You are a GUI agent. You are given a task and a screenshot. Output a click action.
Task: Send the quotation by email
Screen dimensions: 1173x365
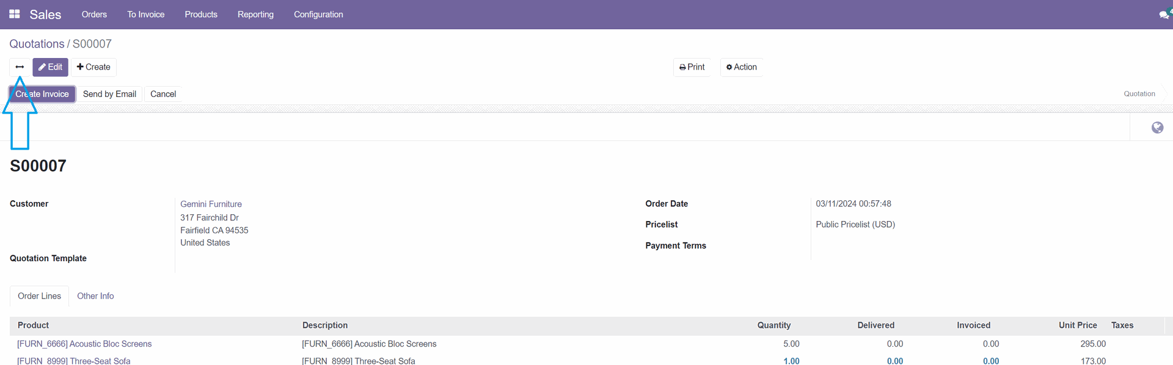[109, 94]
